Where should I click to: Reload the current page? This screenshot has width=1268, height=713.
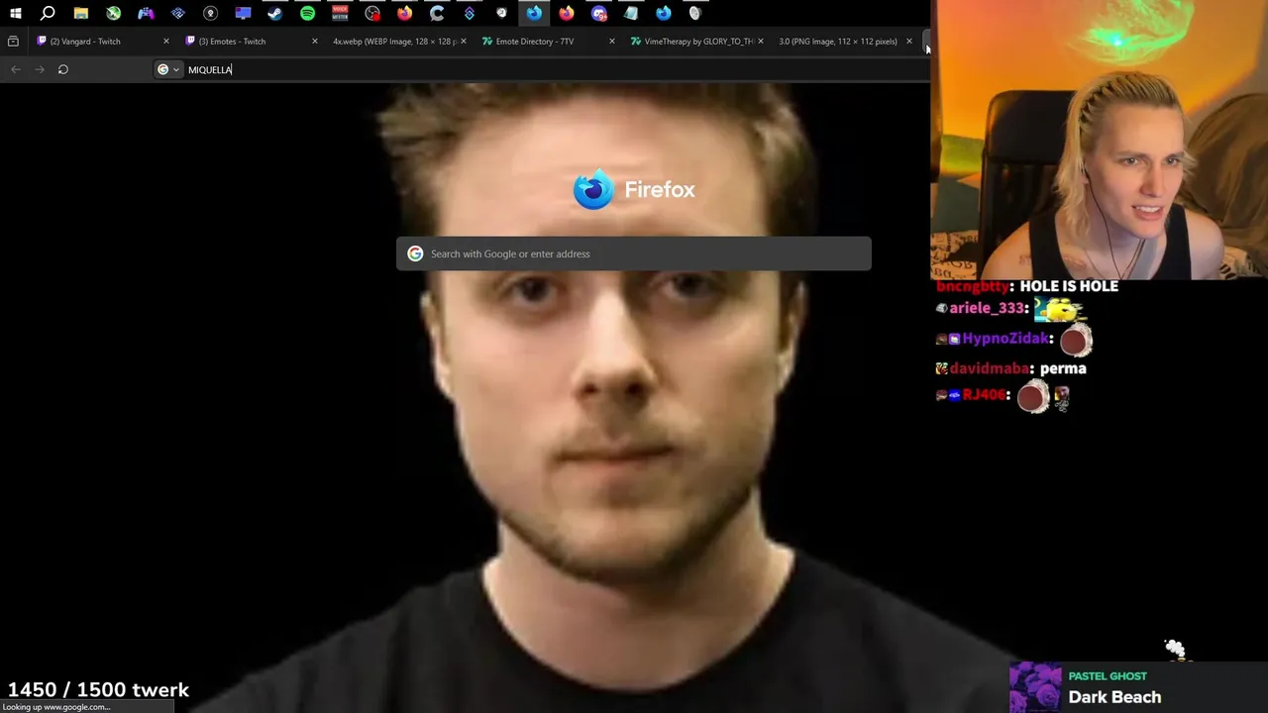coord(62,69)
